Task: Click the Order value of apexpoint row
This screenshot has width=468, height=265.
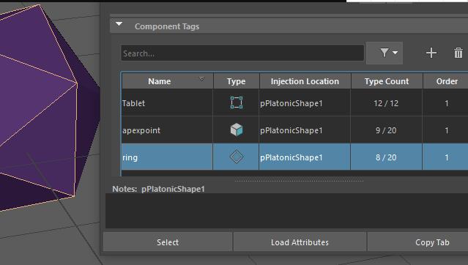Action: (447, 130)
